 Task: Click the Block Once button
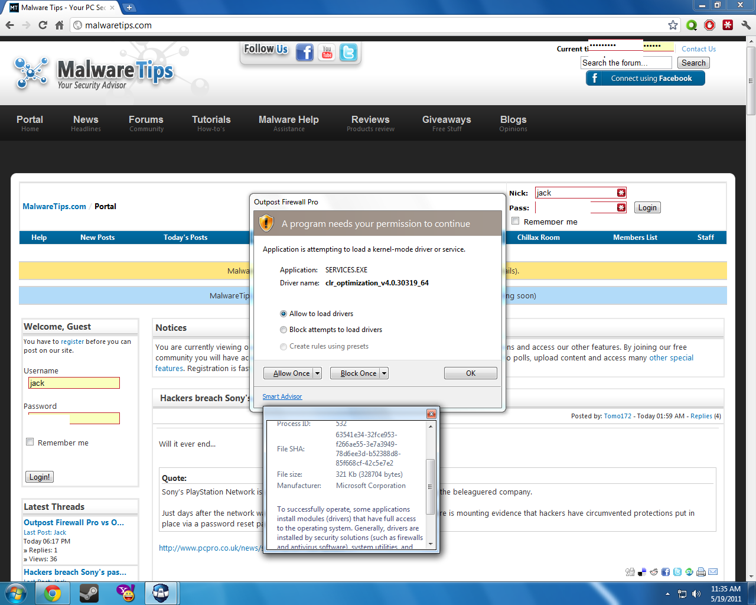355,373
